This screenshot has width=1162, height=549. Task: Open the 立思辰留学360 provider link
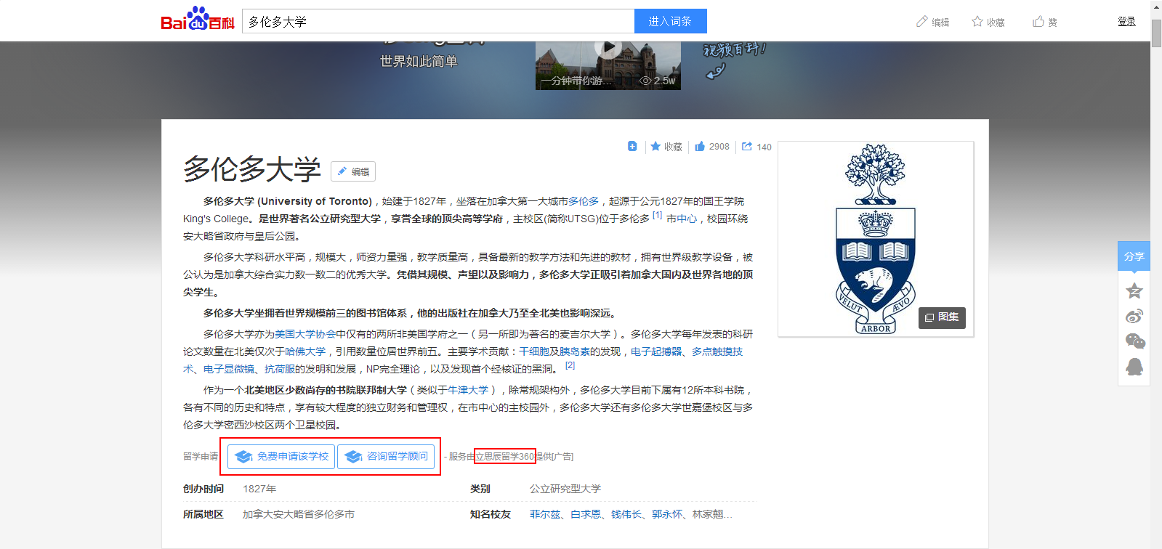click(504, 457)
